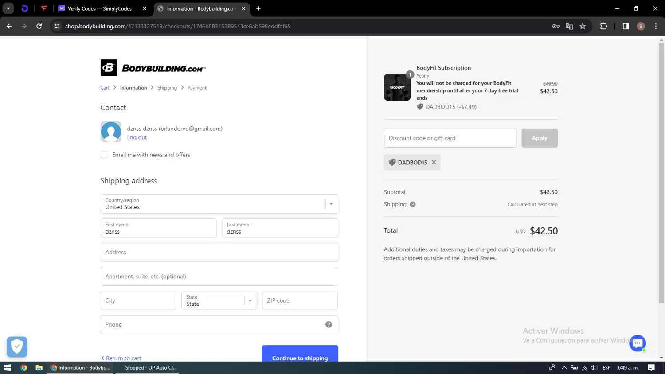Open the live chat widget
The image size is (665, 374).
point(638,343)
